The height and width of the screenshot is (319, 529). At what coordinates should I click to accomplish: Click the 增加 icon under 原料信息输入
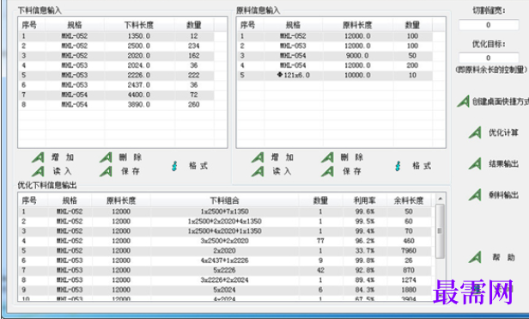pyautogui.click(x=258, y=157)
